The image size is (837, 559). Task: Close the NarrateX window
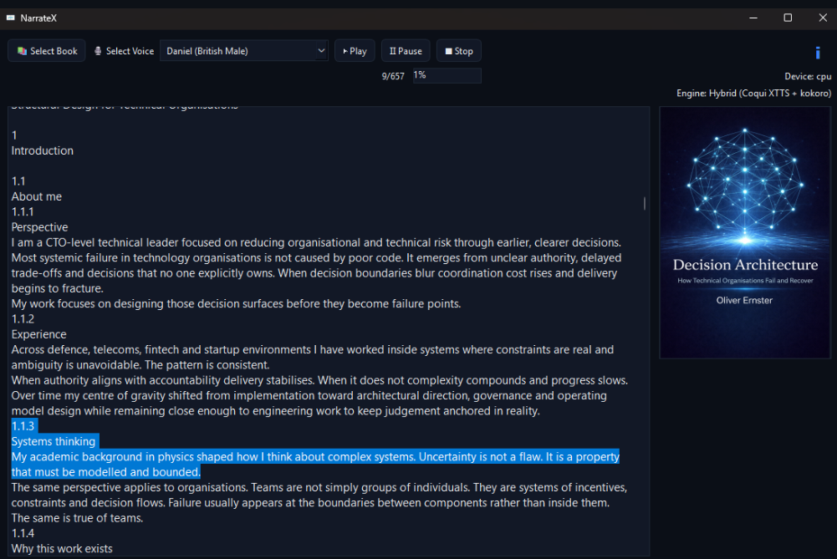821,18
